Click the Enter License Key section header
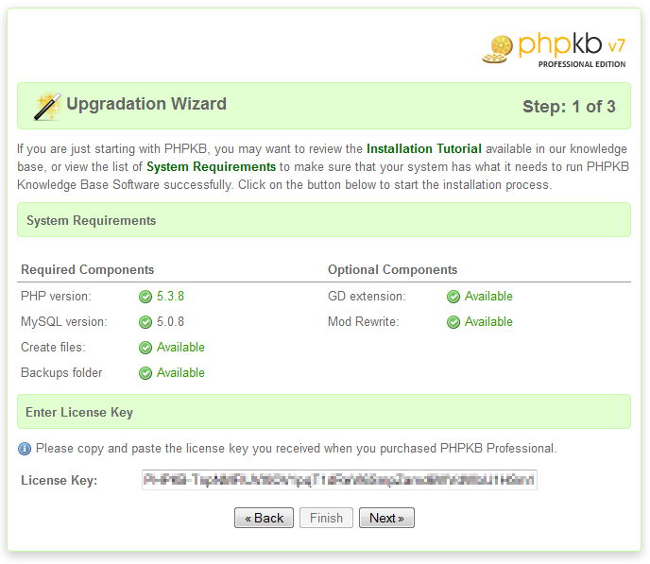 click(x=324, y=412)
